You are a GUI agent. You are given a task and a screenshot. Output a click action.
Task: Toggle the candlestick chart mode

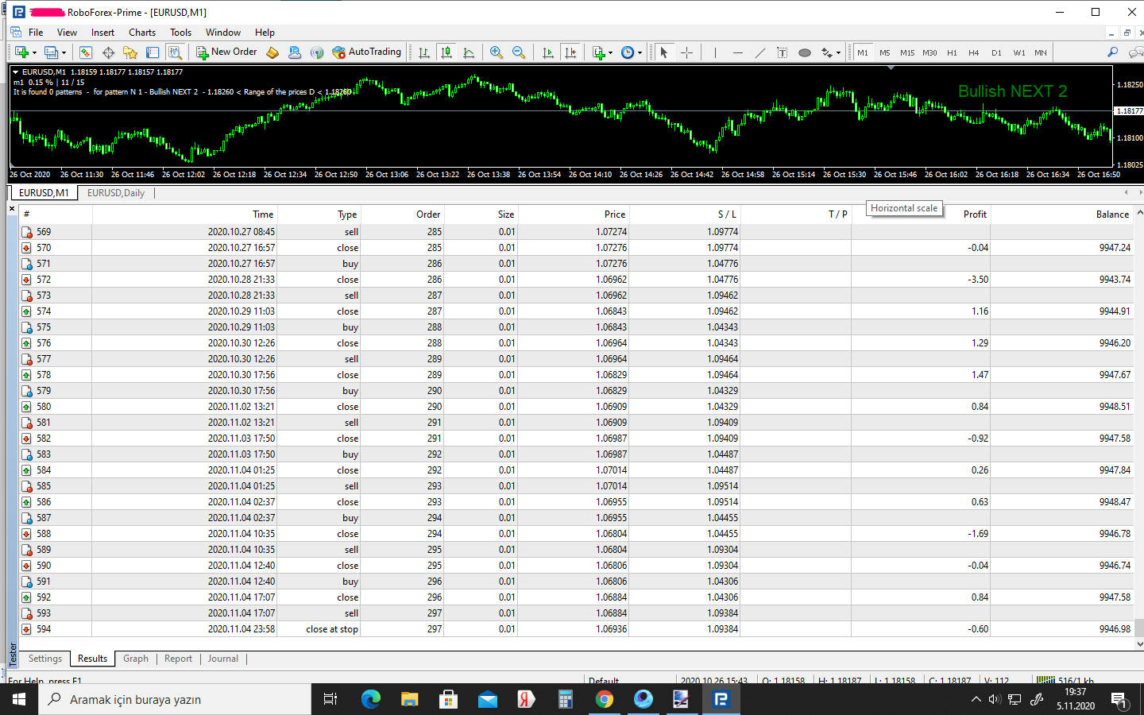446,52
